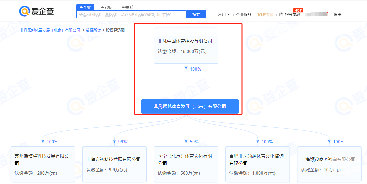The image size is (367, 184).
Task: Click the red HOT badge
Action: [x=298, y=10]
